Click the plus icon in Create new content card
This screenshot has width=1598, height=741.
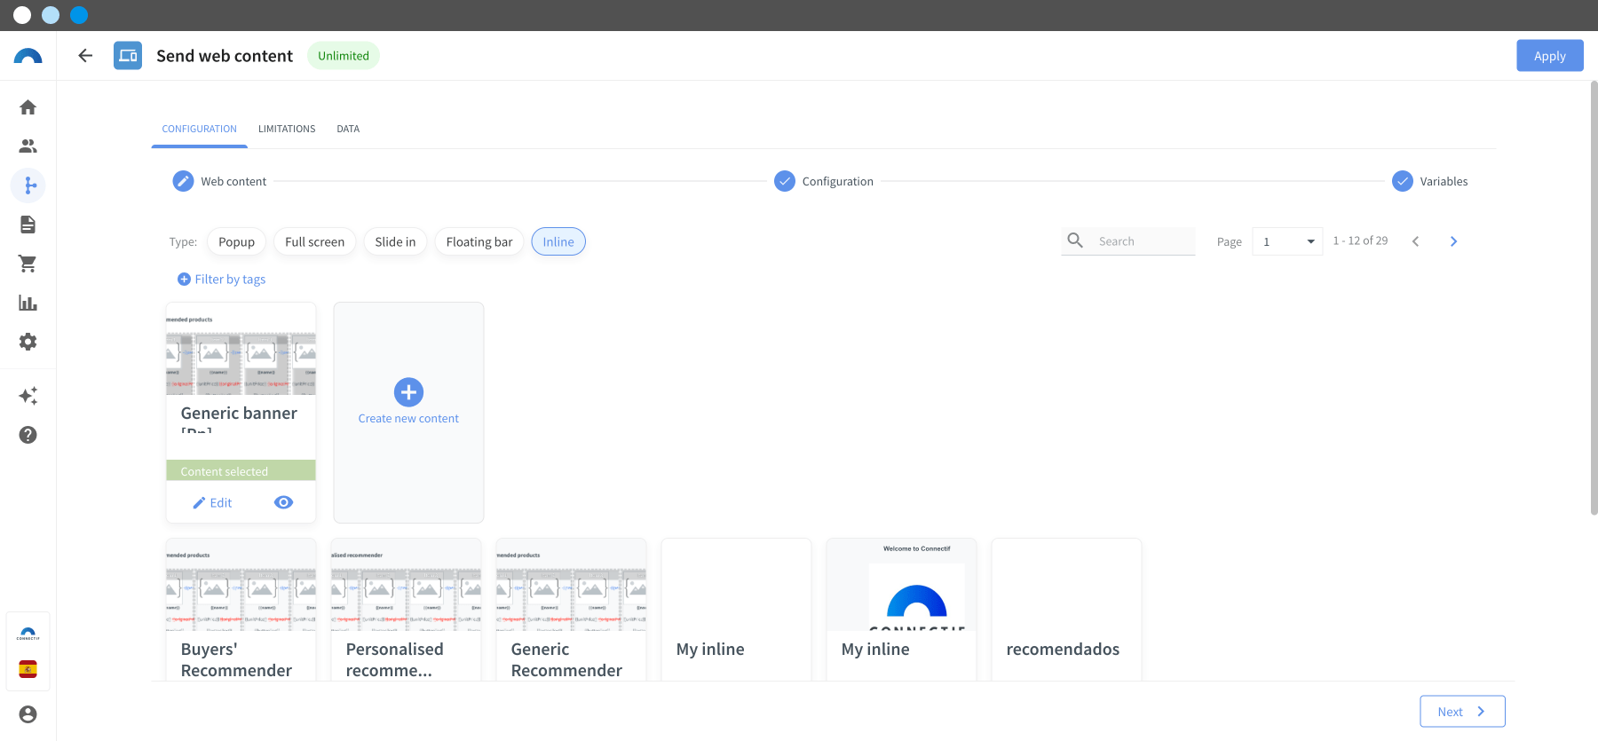click(x=408, y=392)
